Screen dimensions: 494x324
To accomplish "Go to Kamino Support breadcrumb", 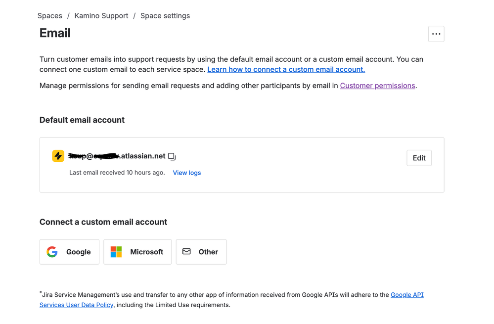I will tap(101, 16).
